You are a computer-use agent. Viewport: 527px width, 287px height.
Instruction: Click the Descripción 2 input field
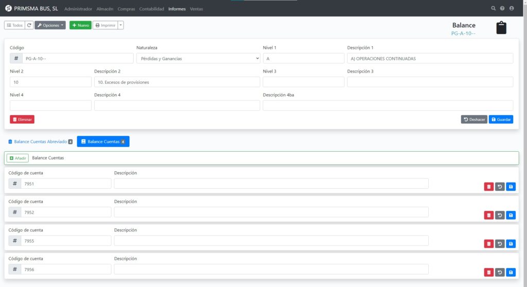177,82
